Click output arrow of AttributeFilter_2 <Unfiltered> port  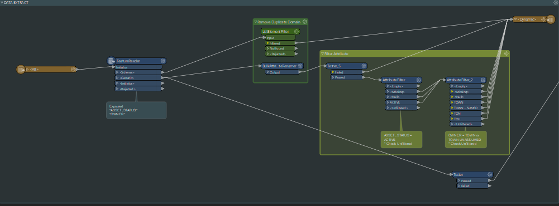pyautogui.click(x=482, y=124)
